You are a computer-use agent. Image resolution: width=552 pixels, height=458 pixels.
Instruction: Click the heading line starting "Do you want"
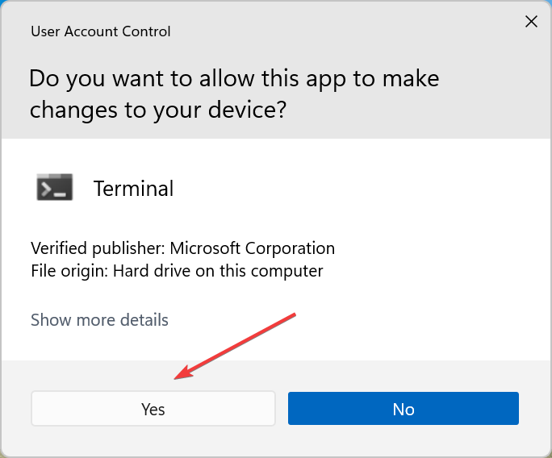[234, 79]
